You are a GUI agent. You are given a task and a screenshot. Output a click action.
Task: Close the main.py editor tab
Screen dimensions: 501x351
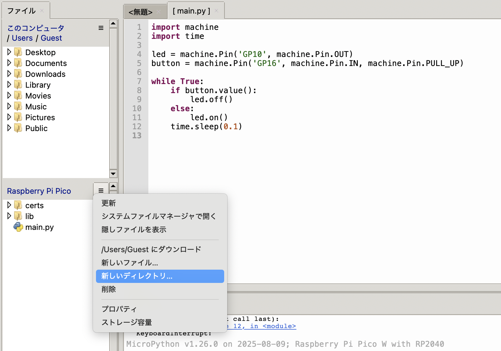coord(216,11)
